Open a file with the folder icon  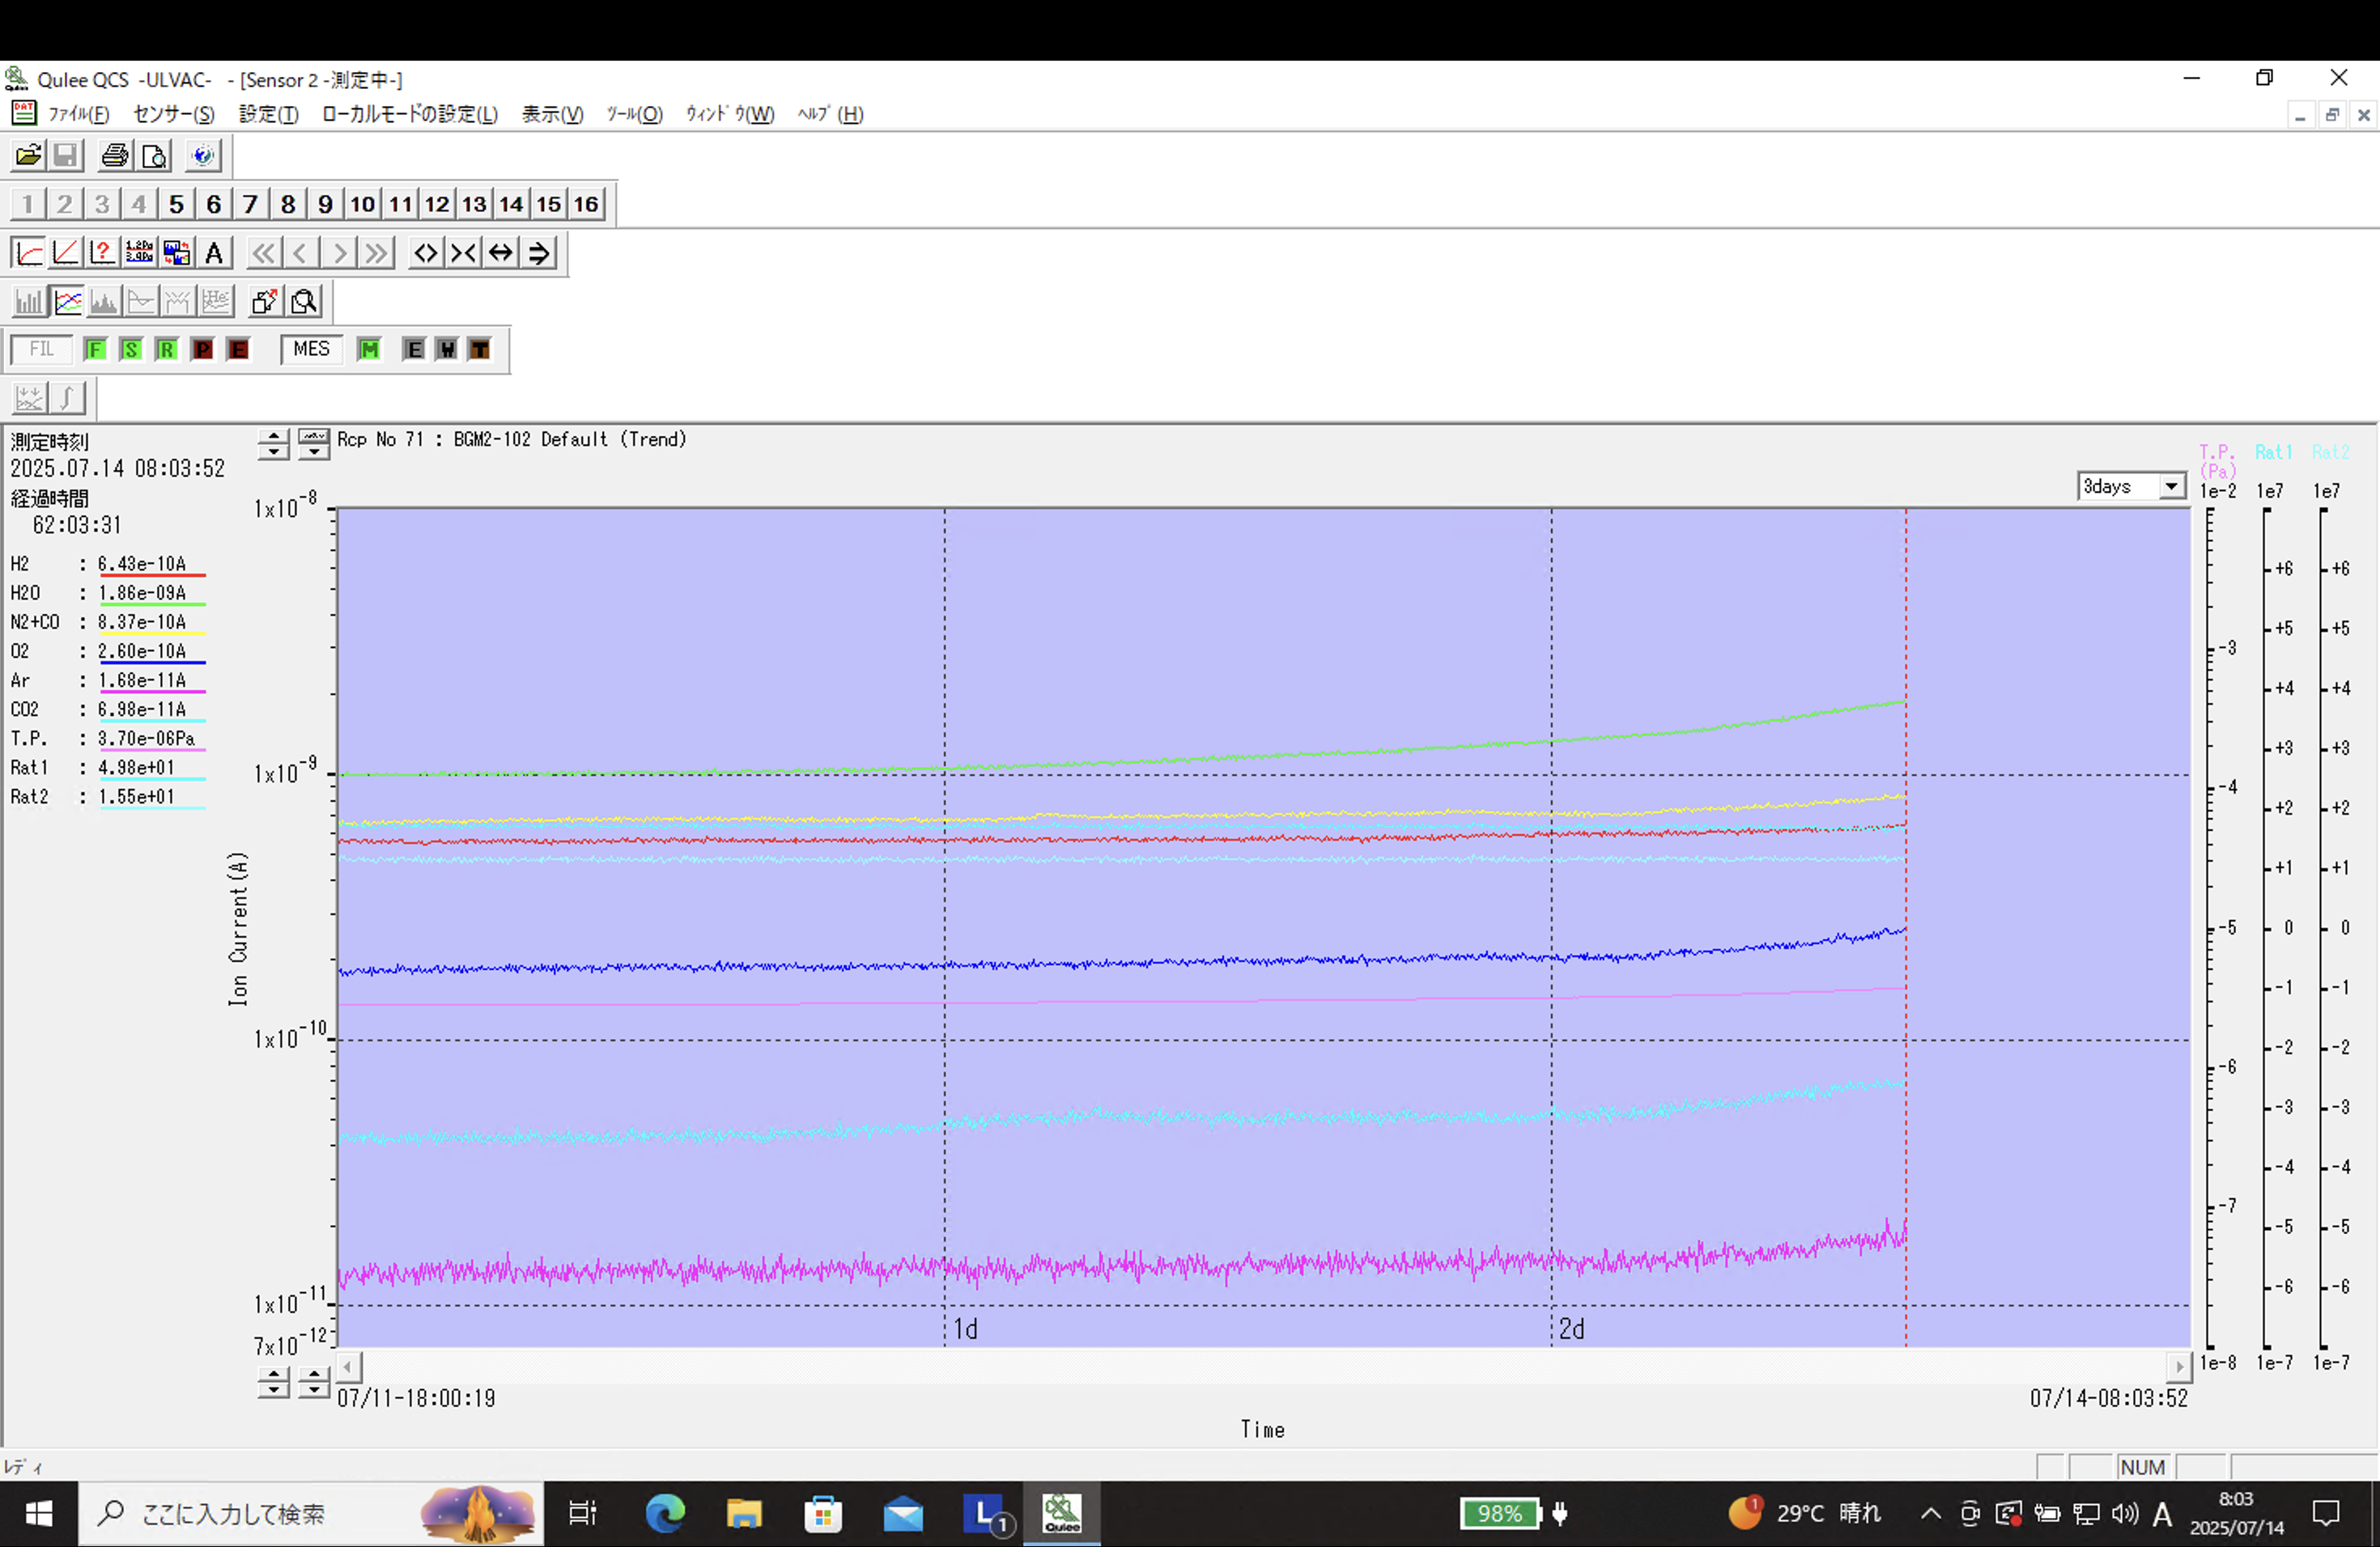click(28, 156)
